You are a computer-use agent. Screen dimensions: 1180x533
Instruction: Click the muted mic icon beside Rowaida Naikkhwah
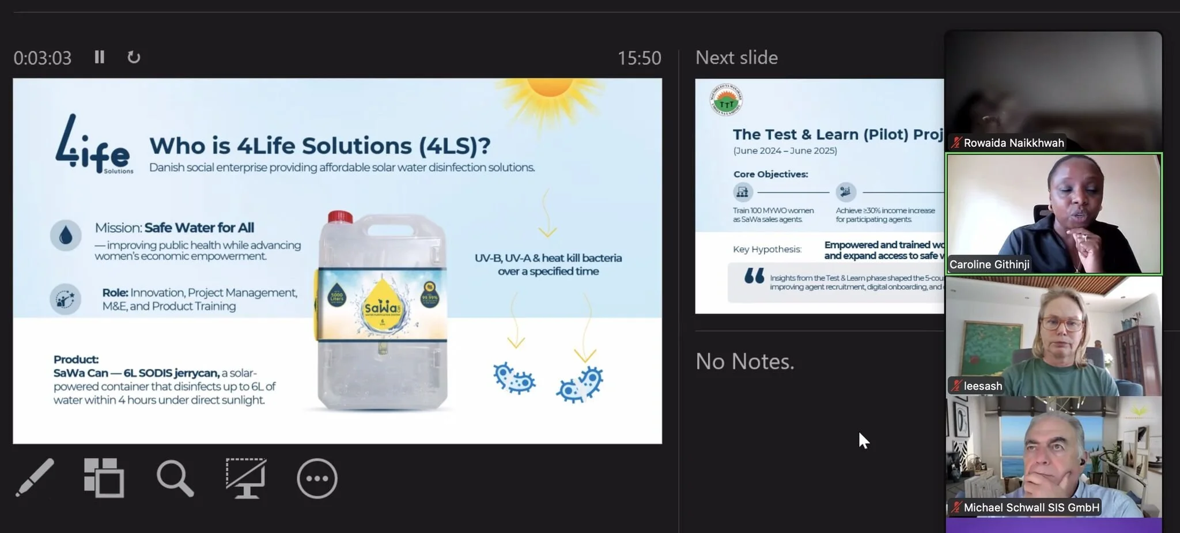tap(956, 142)
